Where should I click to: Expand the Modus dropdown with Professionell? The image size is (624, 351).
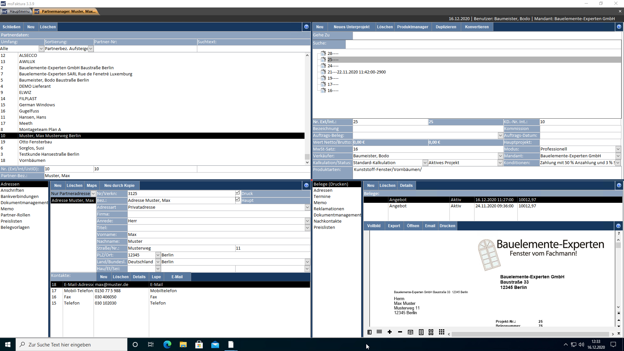(618, 149)
